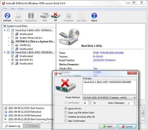The width and height of the screenshot is (148, 130).
Task: Click the Verification percent input field
Action: [x=86, y=103]
